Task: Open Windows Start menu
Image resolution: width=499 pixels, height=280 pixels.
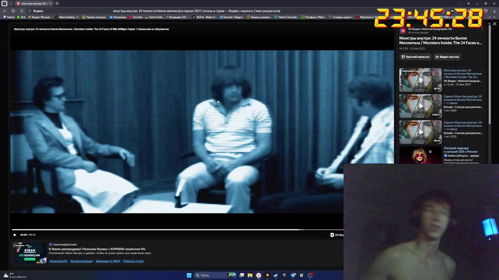Action: (189, 275)
